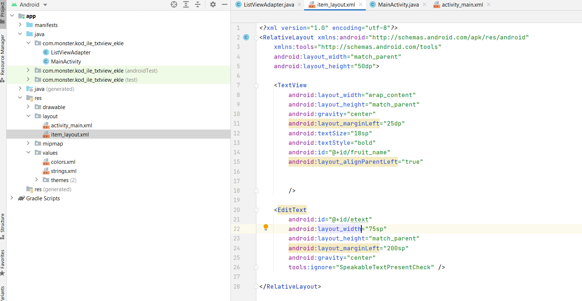This screenshot has height=301, width=582.
Task: Fold the RelativeLayout tag on line 2
Action: click(x=256, y=38)
